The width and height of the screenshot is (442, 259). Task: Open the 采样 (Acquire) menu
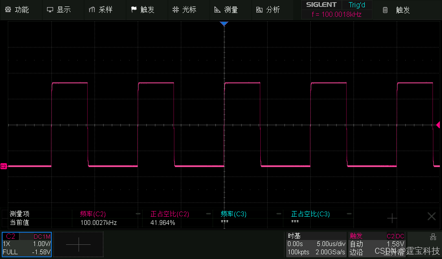coord(104,9)
